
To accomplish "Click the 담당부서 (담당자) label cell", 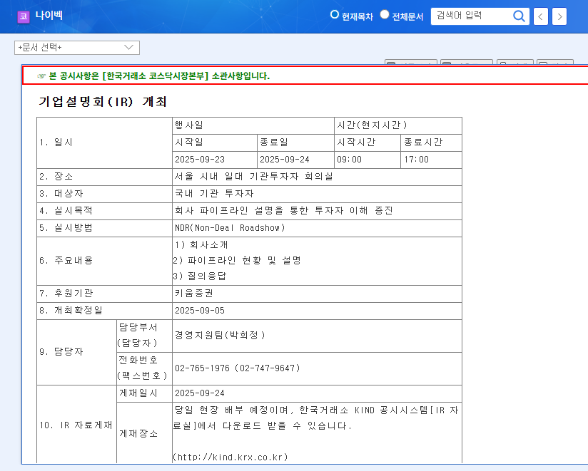I will (144, 336).
